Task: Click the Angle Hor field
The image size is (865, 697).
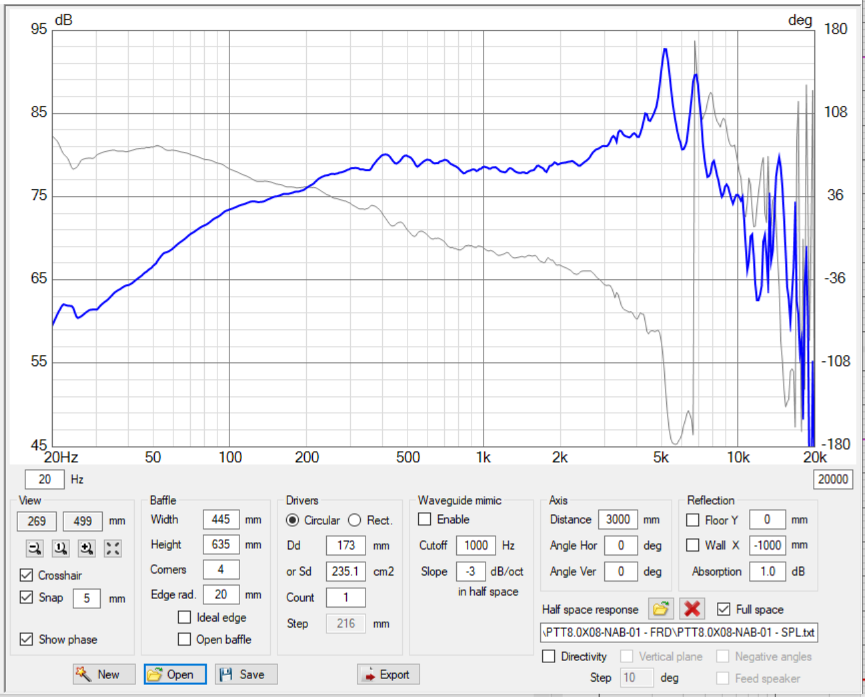Action: tap(620, 545)
